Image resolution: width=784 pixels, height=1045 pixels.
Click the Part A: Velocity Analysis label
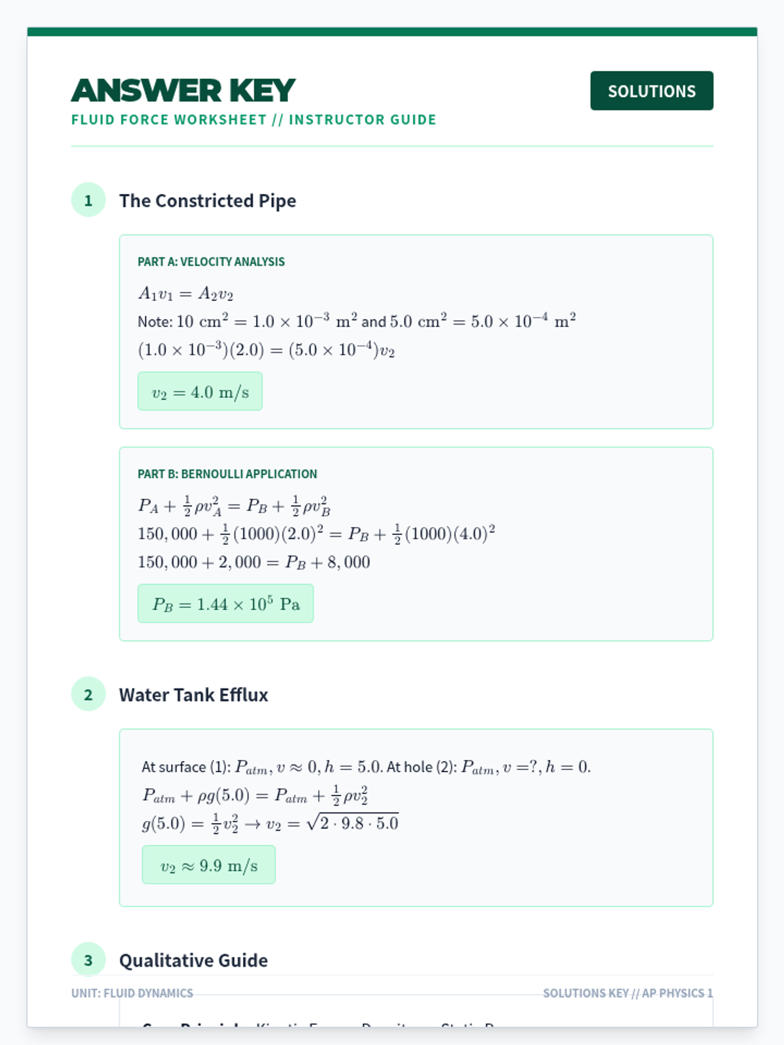[x=211, y=262]
